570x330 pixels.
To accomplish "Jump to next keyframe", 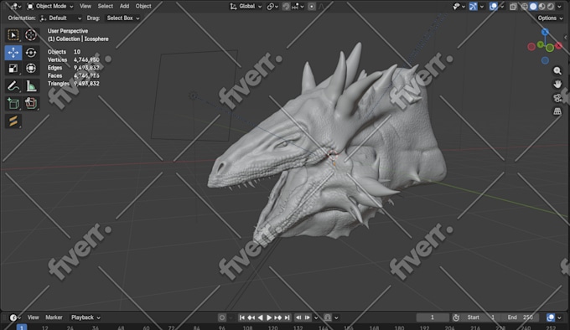I will pos(278,317).
